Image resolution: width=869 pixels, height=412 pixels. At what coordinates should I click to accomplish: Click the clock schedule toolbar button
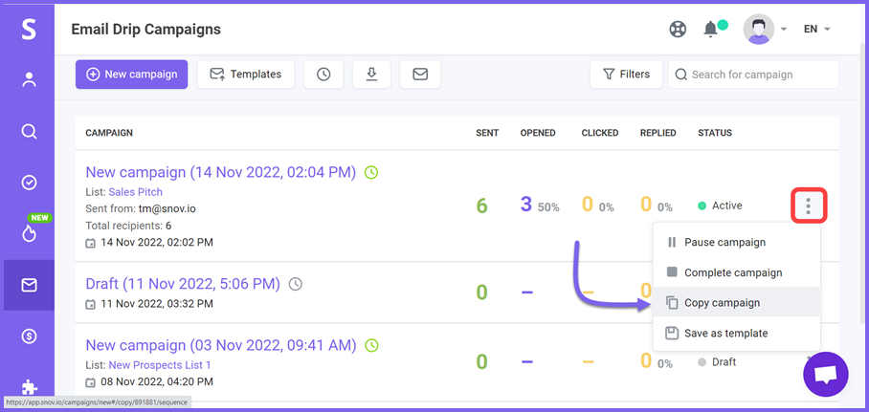click(323, 75)
